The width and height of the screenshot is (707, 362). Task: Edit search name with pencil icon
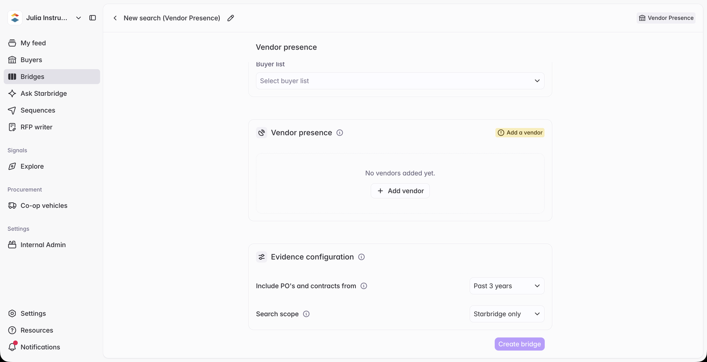(x=231, y=18)
